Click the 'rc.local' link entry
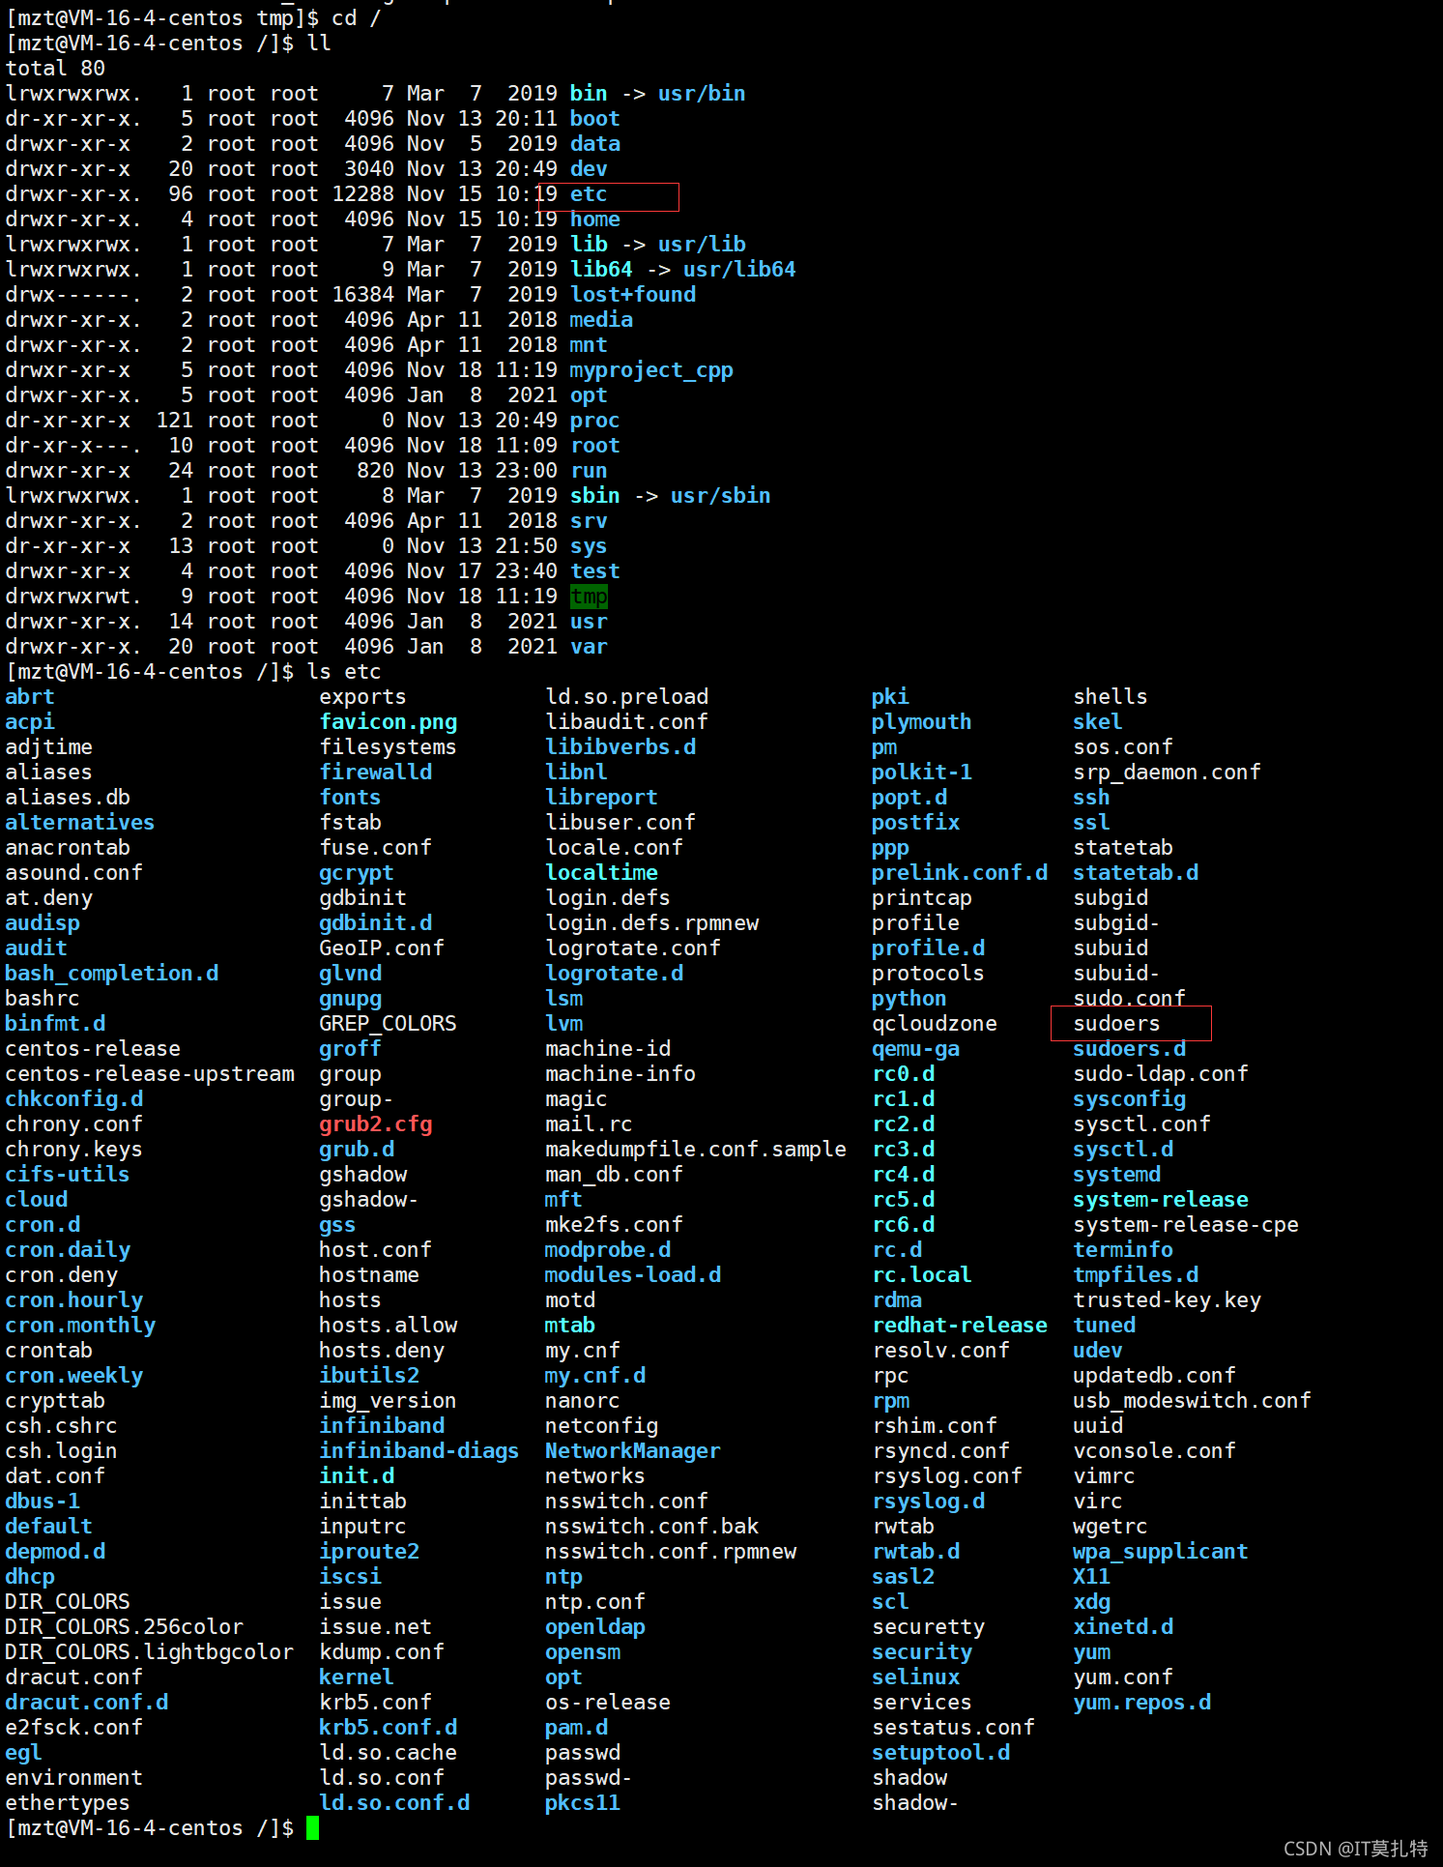 point(922,1275)
